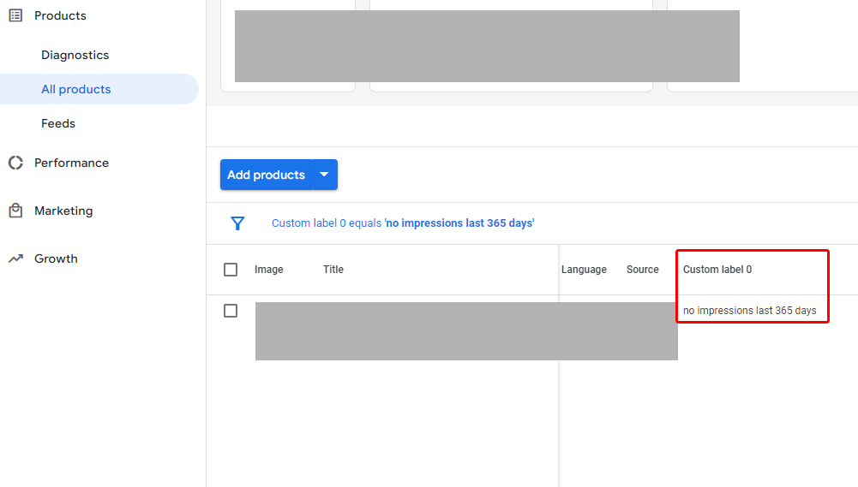Click the Add products button
858x487 pixels.
(x=266, y=175)
